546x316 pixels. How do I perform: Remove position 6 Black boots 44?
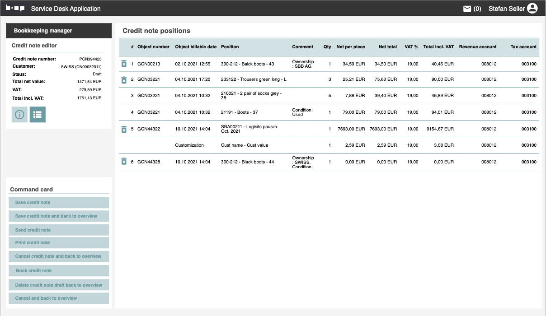(124, 162)
